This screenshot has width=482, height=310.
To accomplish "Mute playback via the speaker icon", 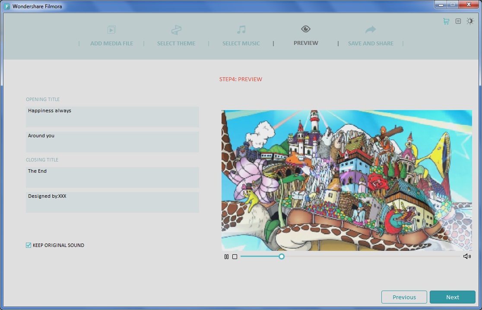I will pos(467,256).
